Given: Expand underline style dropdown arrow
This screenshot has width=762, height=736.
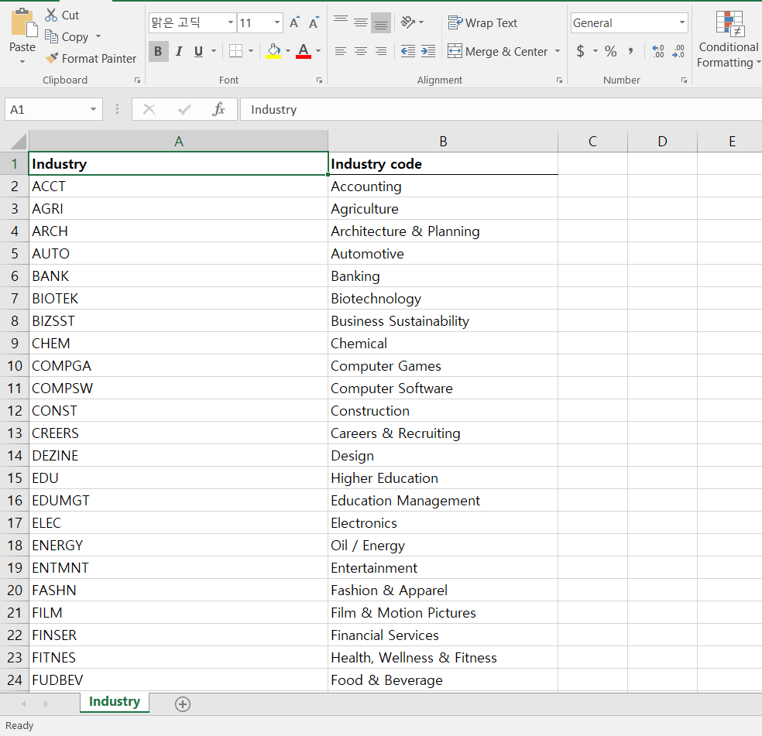Looking at the screenshot, I should pyautogui.click(x=213, y=50).
